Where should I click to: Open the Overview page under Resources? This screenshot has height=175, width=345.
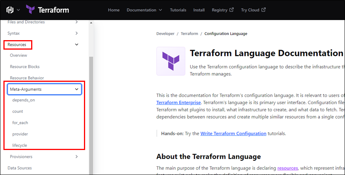[x=19, y=55]
